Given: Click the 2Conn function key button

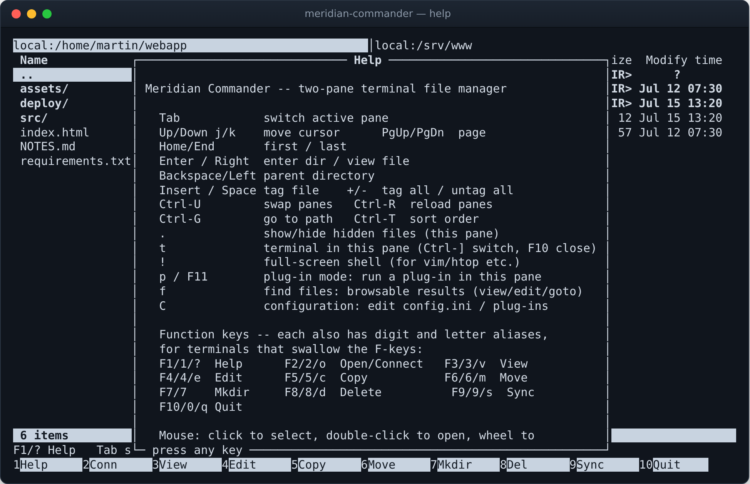Looking at the screenshot, I should (117, 465).
